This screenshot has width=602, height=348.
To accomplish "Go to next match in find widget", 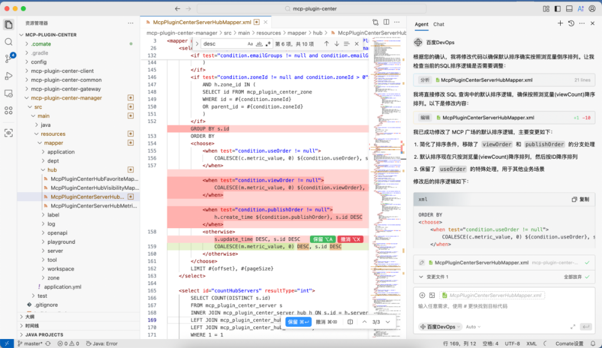I will point(337,44).
